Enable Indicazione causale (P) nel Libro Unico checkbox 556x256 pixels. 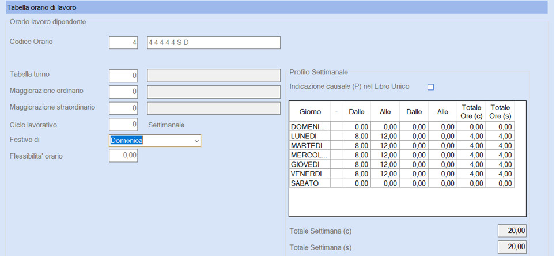pos(430,87)
